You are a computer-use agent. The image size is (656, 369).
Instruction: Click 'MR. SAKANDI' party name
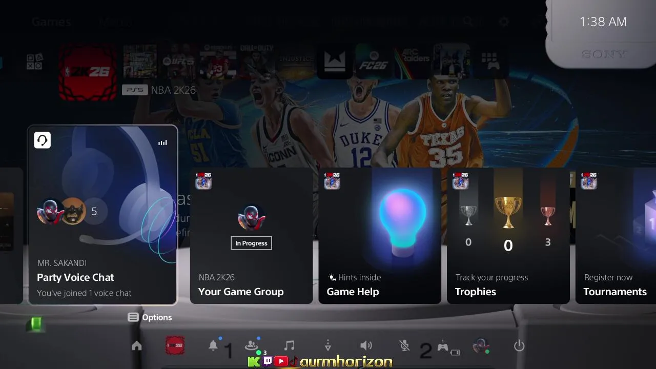[x=62, y=263]
